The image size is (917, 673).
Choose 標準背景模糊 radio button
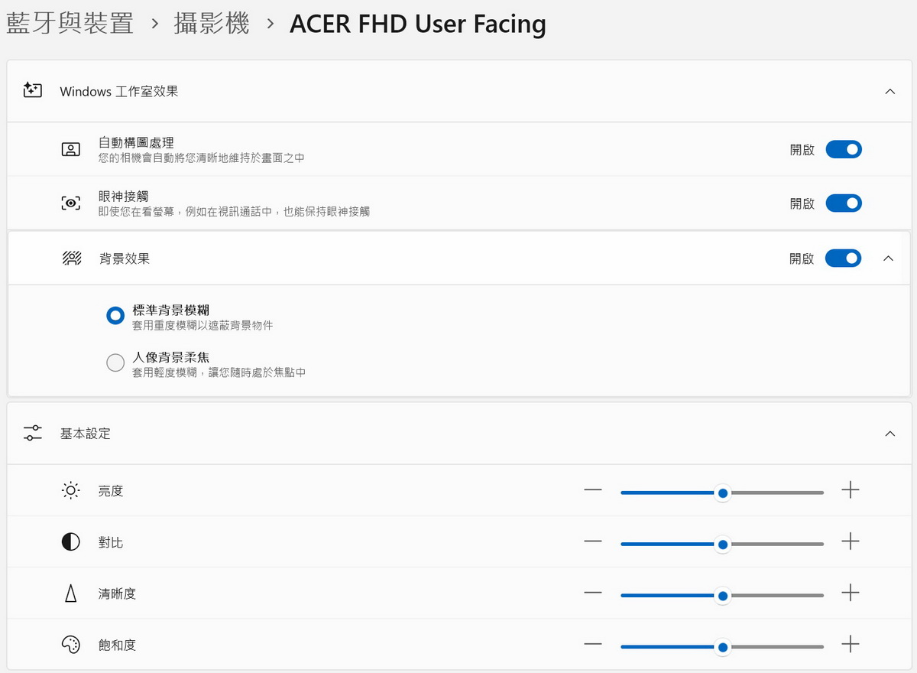coord(115,315)
